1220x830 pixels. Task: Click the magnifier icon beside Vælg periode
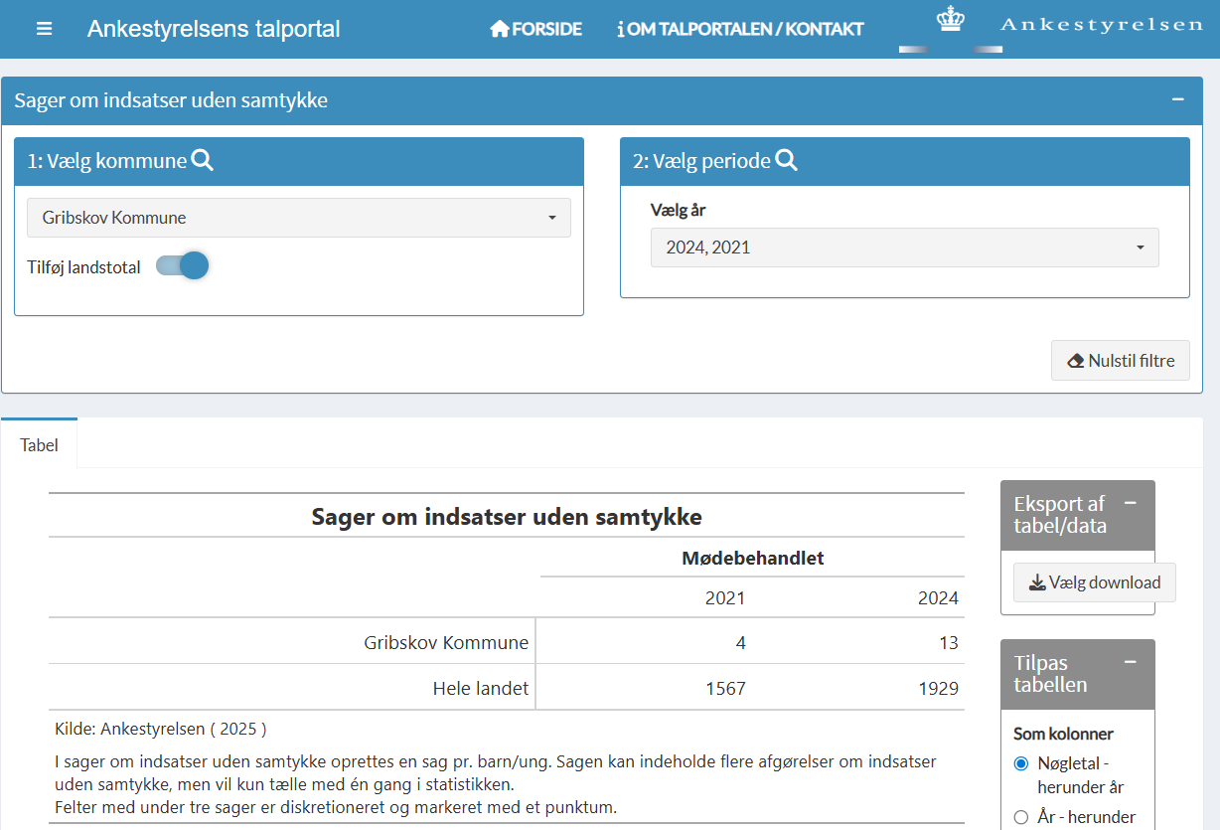[787, 160]
